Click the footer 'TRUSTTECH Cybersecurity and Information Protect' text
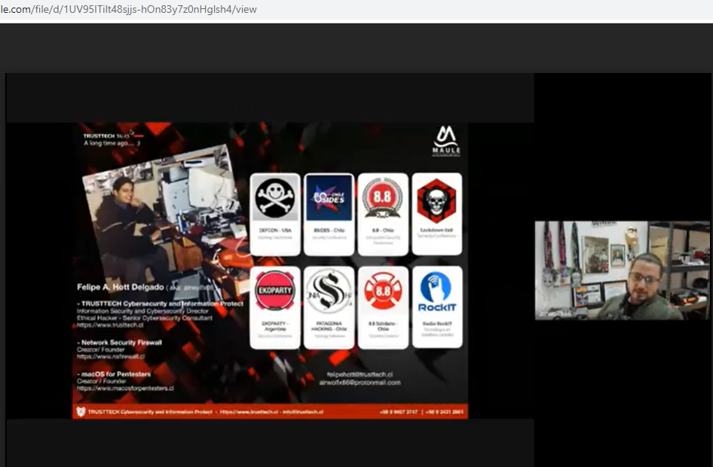Viewport: 713px width, 467px height. tap(150, 412)
